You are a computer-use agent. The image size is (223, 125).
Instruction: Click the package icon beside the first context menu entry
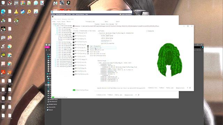(x=88, y=46)
